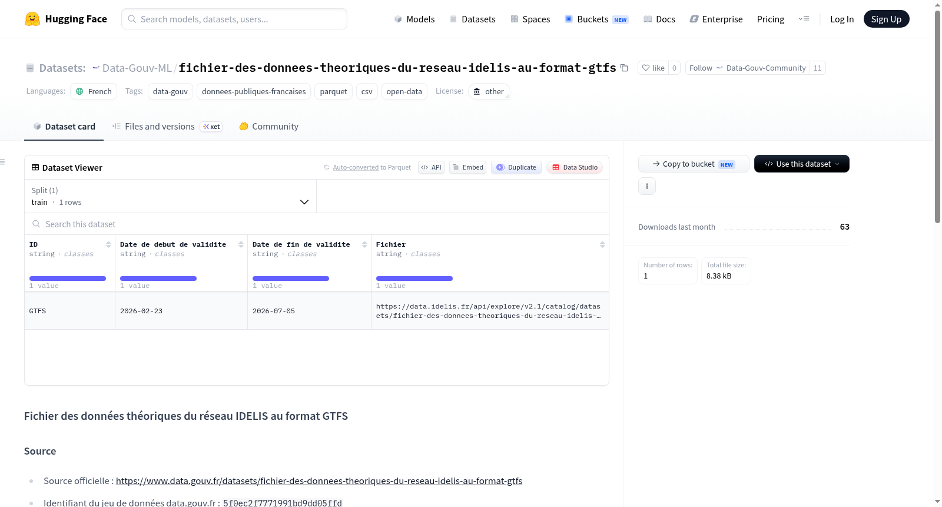Viewport: 942px width, 507px height.
Task: Select the csv tag
Action: [x=367, y=91]
